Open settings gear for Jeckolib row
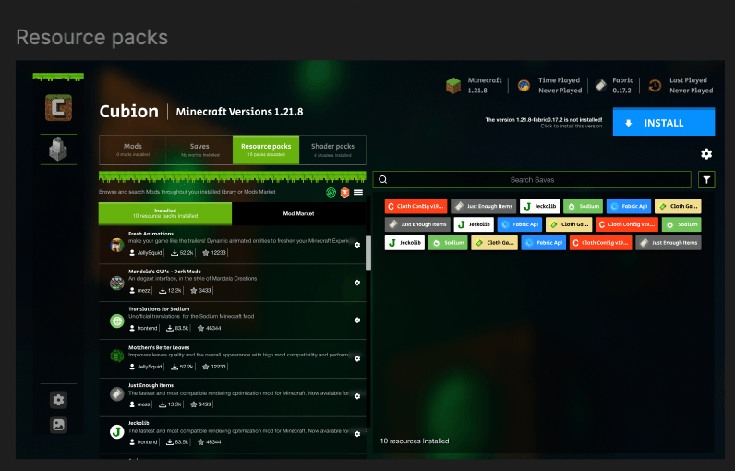The height and width of the screenshot is (471, 735). (357, 434)
